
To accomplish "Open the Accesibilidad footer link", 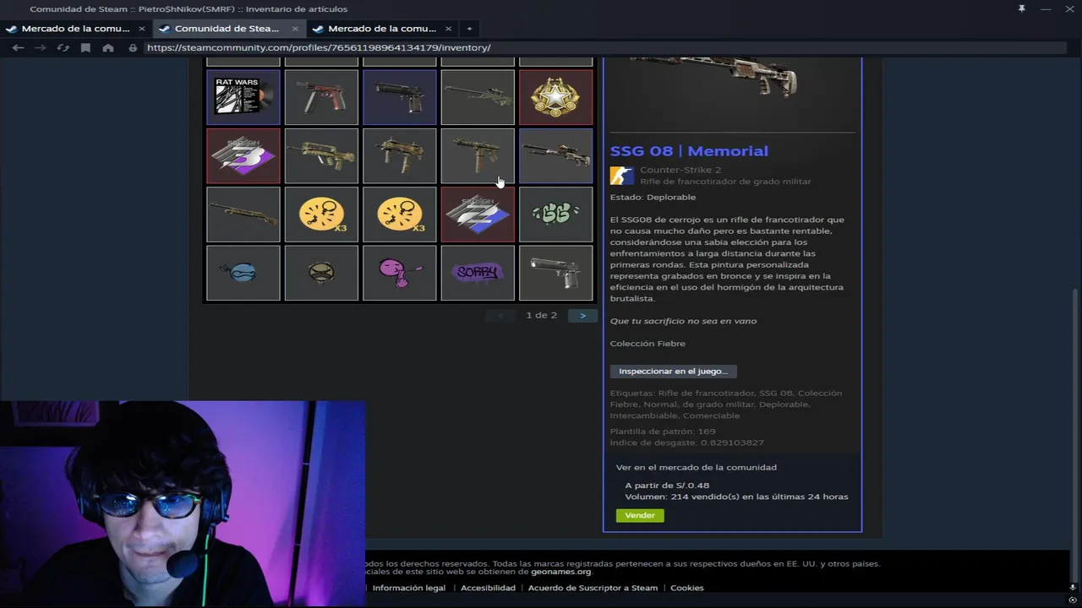I will (488, 588).
